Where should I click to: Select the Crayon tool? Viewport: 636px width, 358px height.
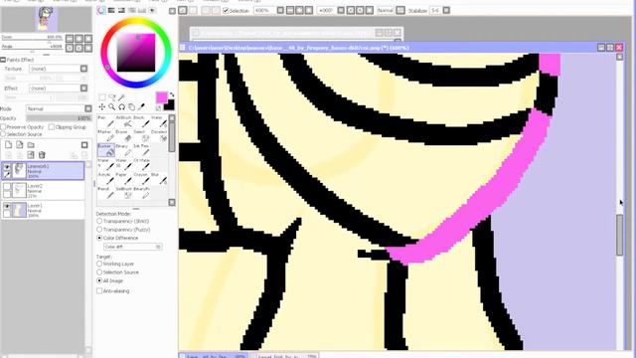point(141,179)
